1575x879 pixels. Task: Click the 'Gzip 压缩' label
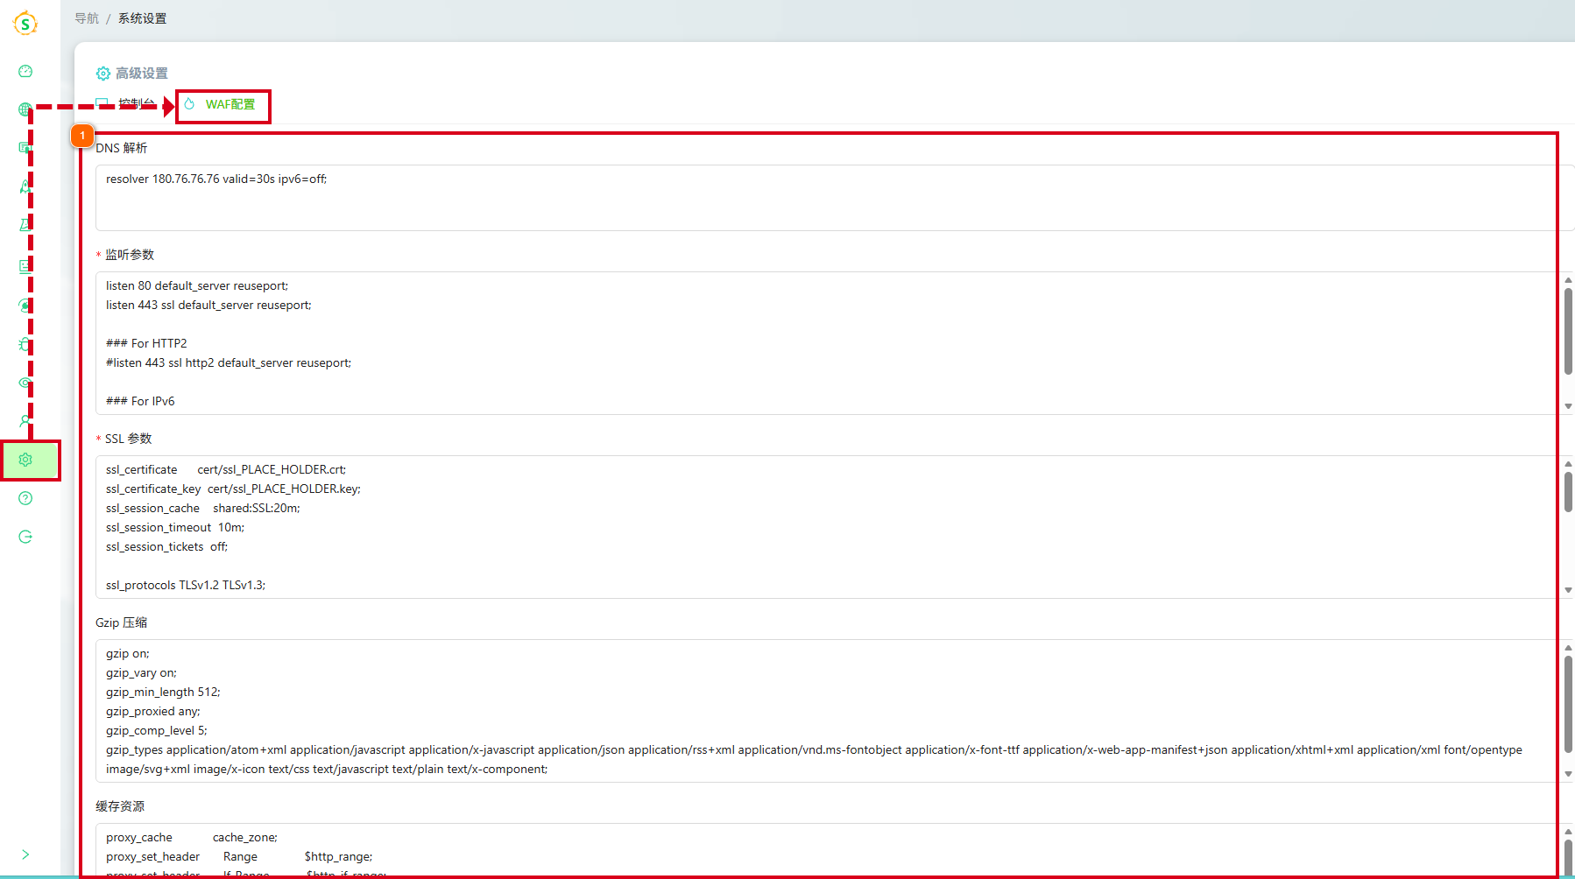(122, 622)
